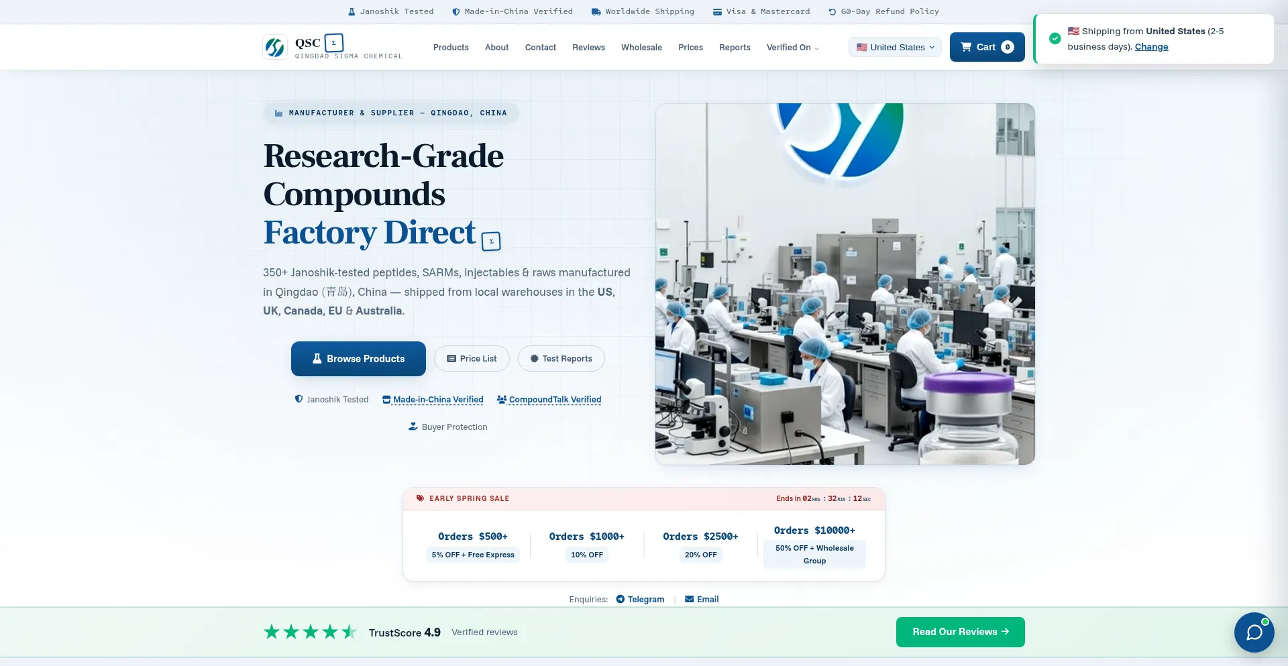Click the flask icon beside Janoshik Tested in top bar
Image resolution: width=1288 pixels, height=666 pixels.
352,11
